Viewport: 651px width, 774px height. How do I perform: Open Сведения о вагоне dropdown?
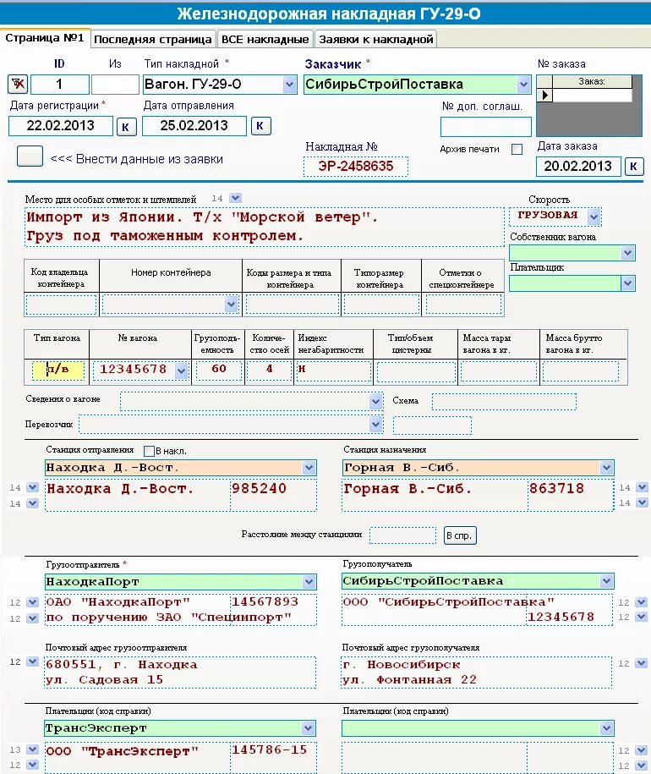[375, 401]
